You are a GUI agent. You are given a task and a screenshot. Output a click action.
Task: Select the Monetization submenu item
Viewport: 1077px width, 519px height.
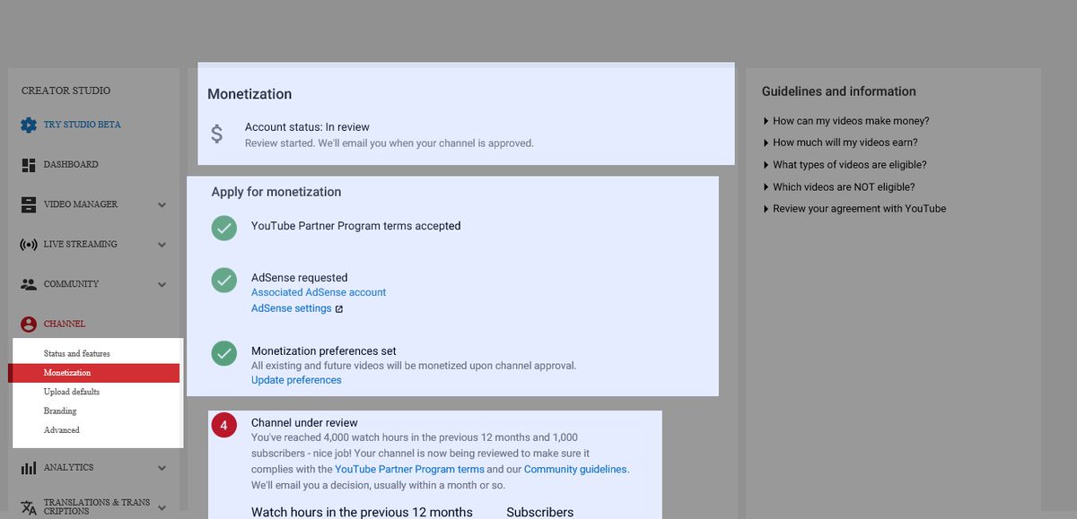[94, 373]
